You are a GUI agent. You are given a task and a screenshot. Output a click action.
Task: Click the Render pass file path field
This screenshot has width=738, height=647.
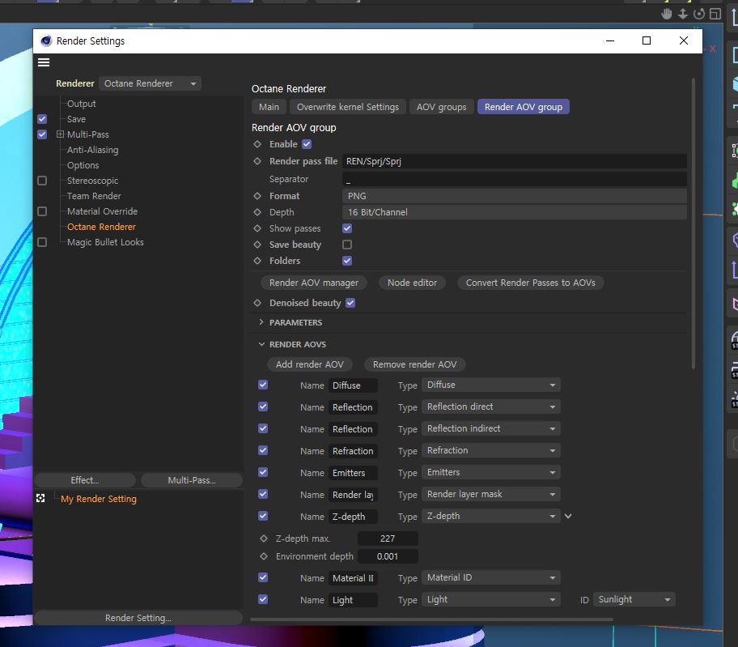point(515,161)
